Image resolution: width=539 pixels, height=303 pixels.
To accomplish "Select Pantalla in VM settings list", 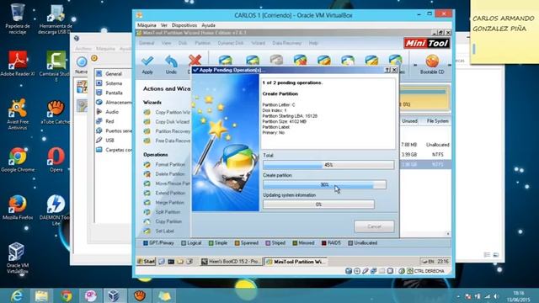I will [113, 93].
